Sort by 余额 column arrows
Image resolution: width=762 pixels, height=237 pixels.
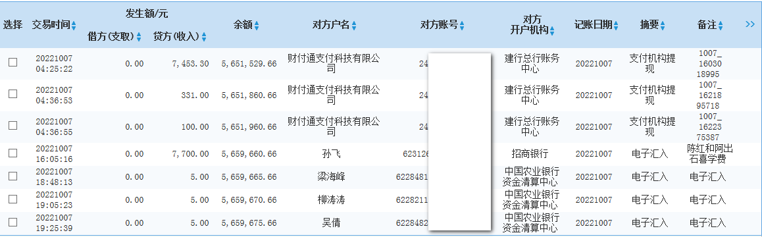[x=257, y=26]
